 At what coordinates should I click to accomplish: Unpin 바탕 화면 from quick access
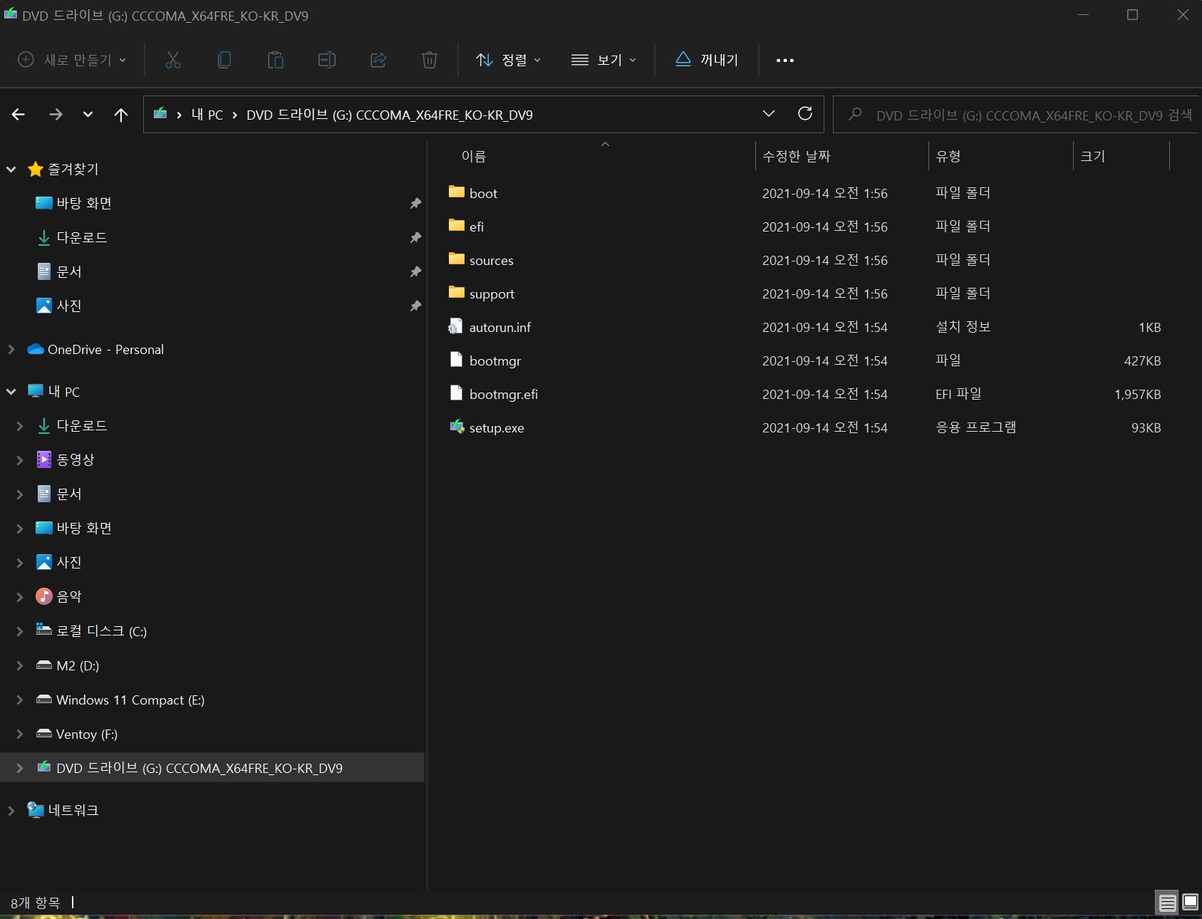point(415,204)
